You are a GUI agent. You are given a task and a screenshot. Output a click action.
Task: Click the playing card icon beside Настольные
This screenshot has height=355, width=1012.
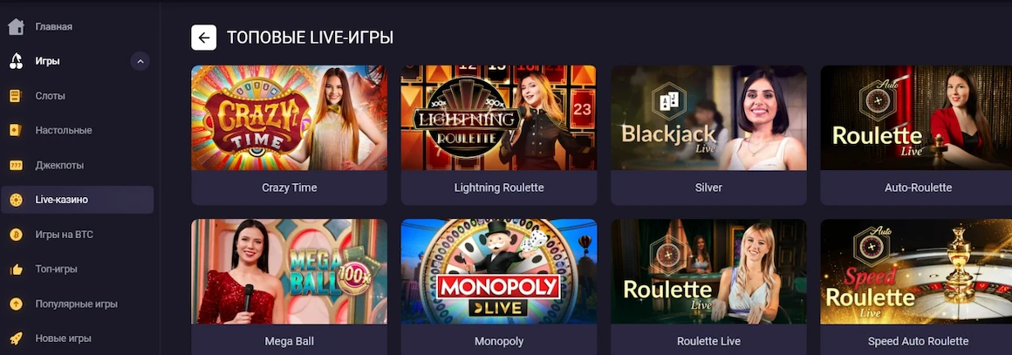tap(16, 130)
